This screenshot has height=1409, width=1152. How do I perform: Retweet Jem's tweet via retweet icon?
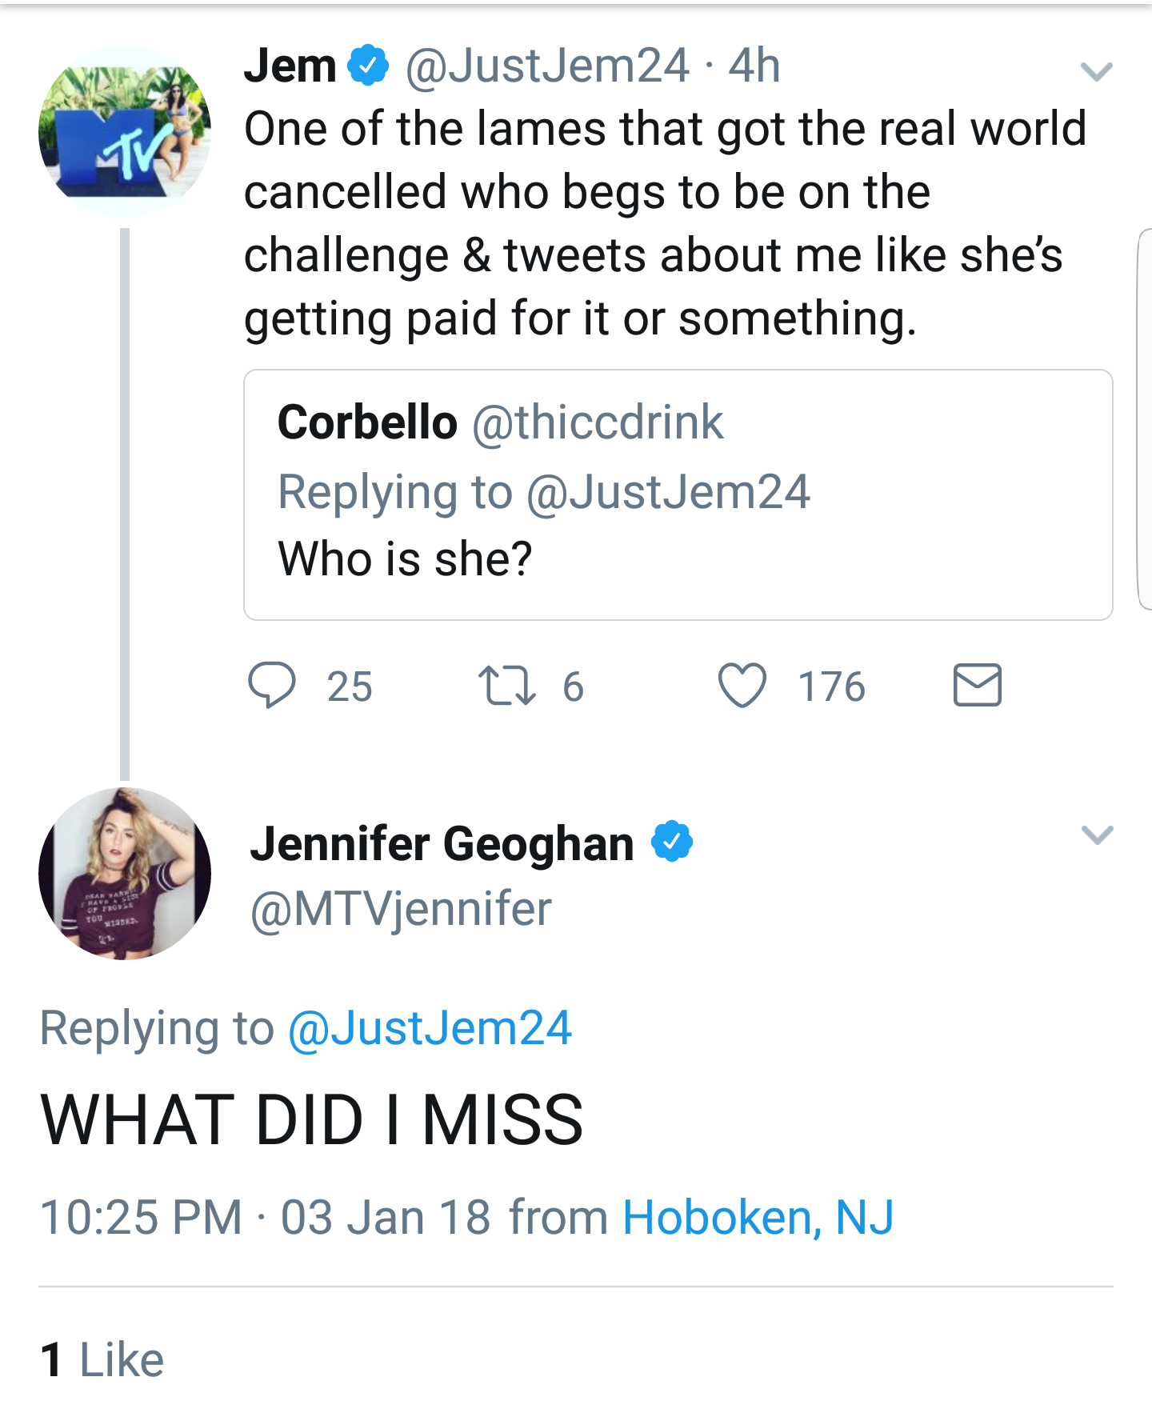click(x=506, y=686)
